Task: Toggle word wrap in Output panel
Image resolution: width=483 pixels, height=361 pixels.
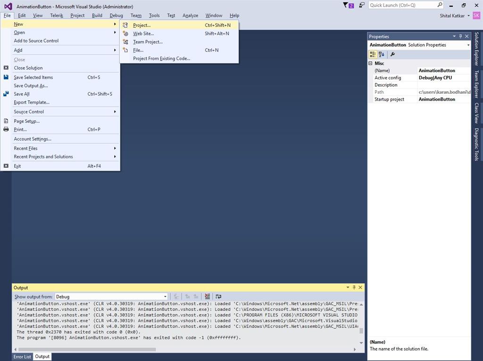Action: tap(218, 297)
